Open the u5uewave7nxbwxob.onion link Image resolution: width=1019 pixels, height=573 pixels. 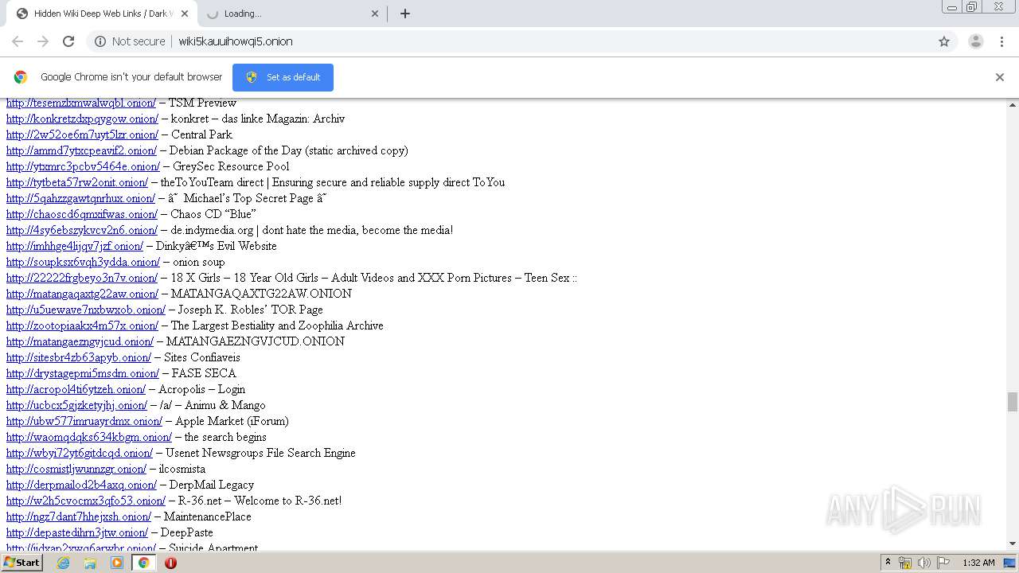[x=86, y=310]
